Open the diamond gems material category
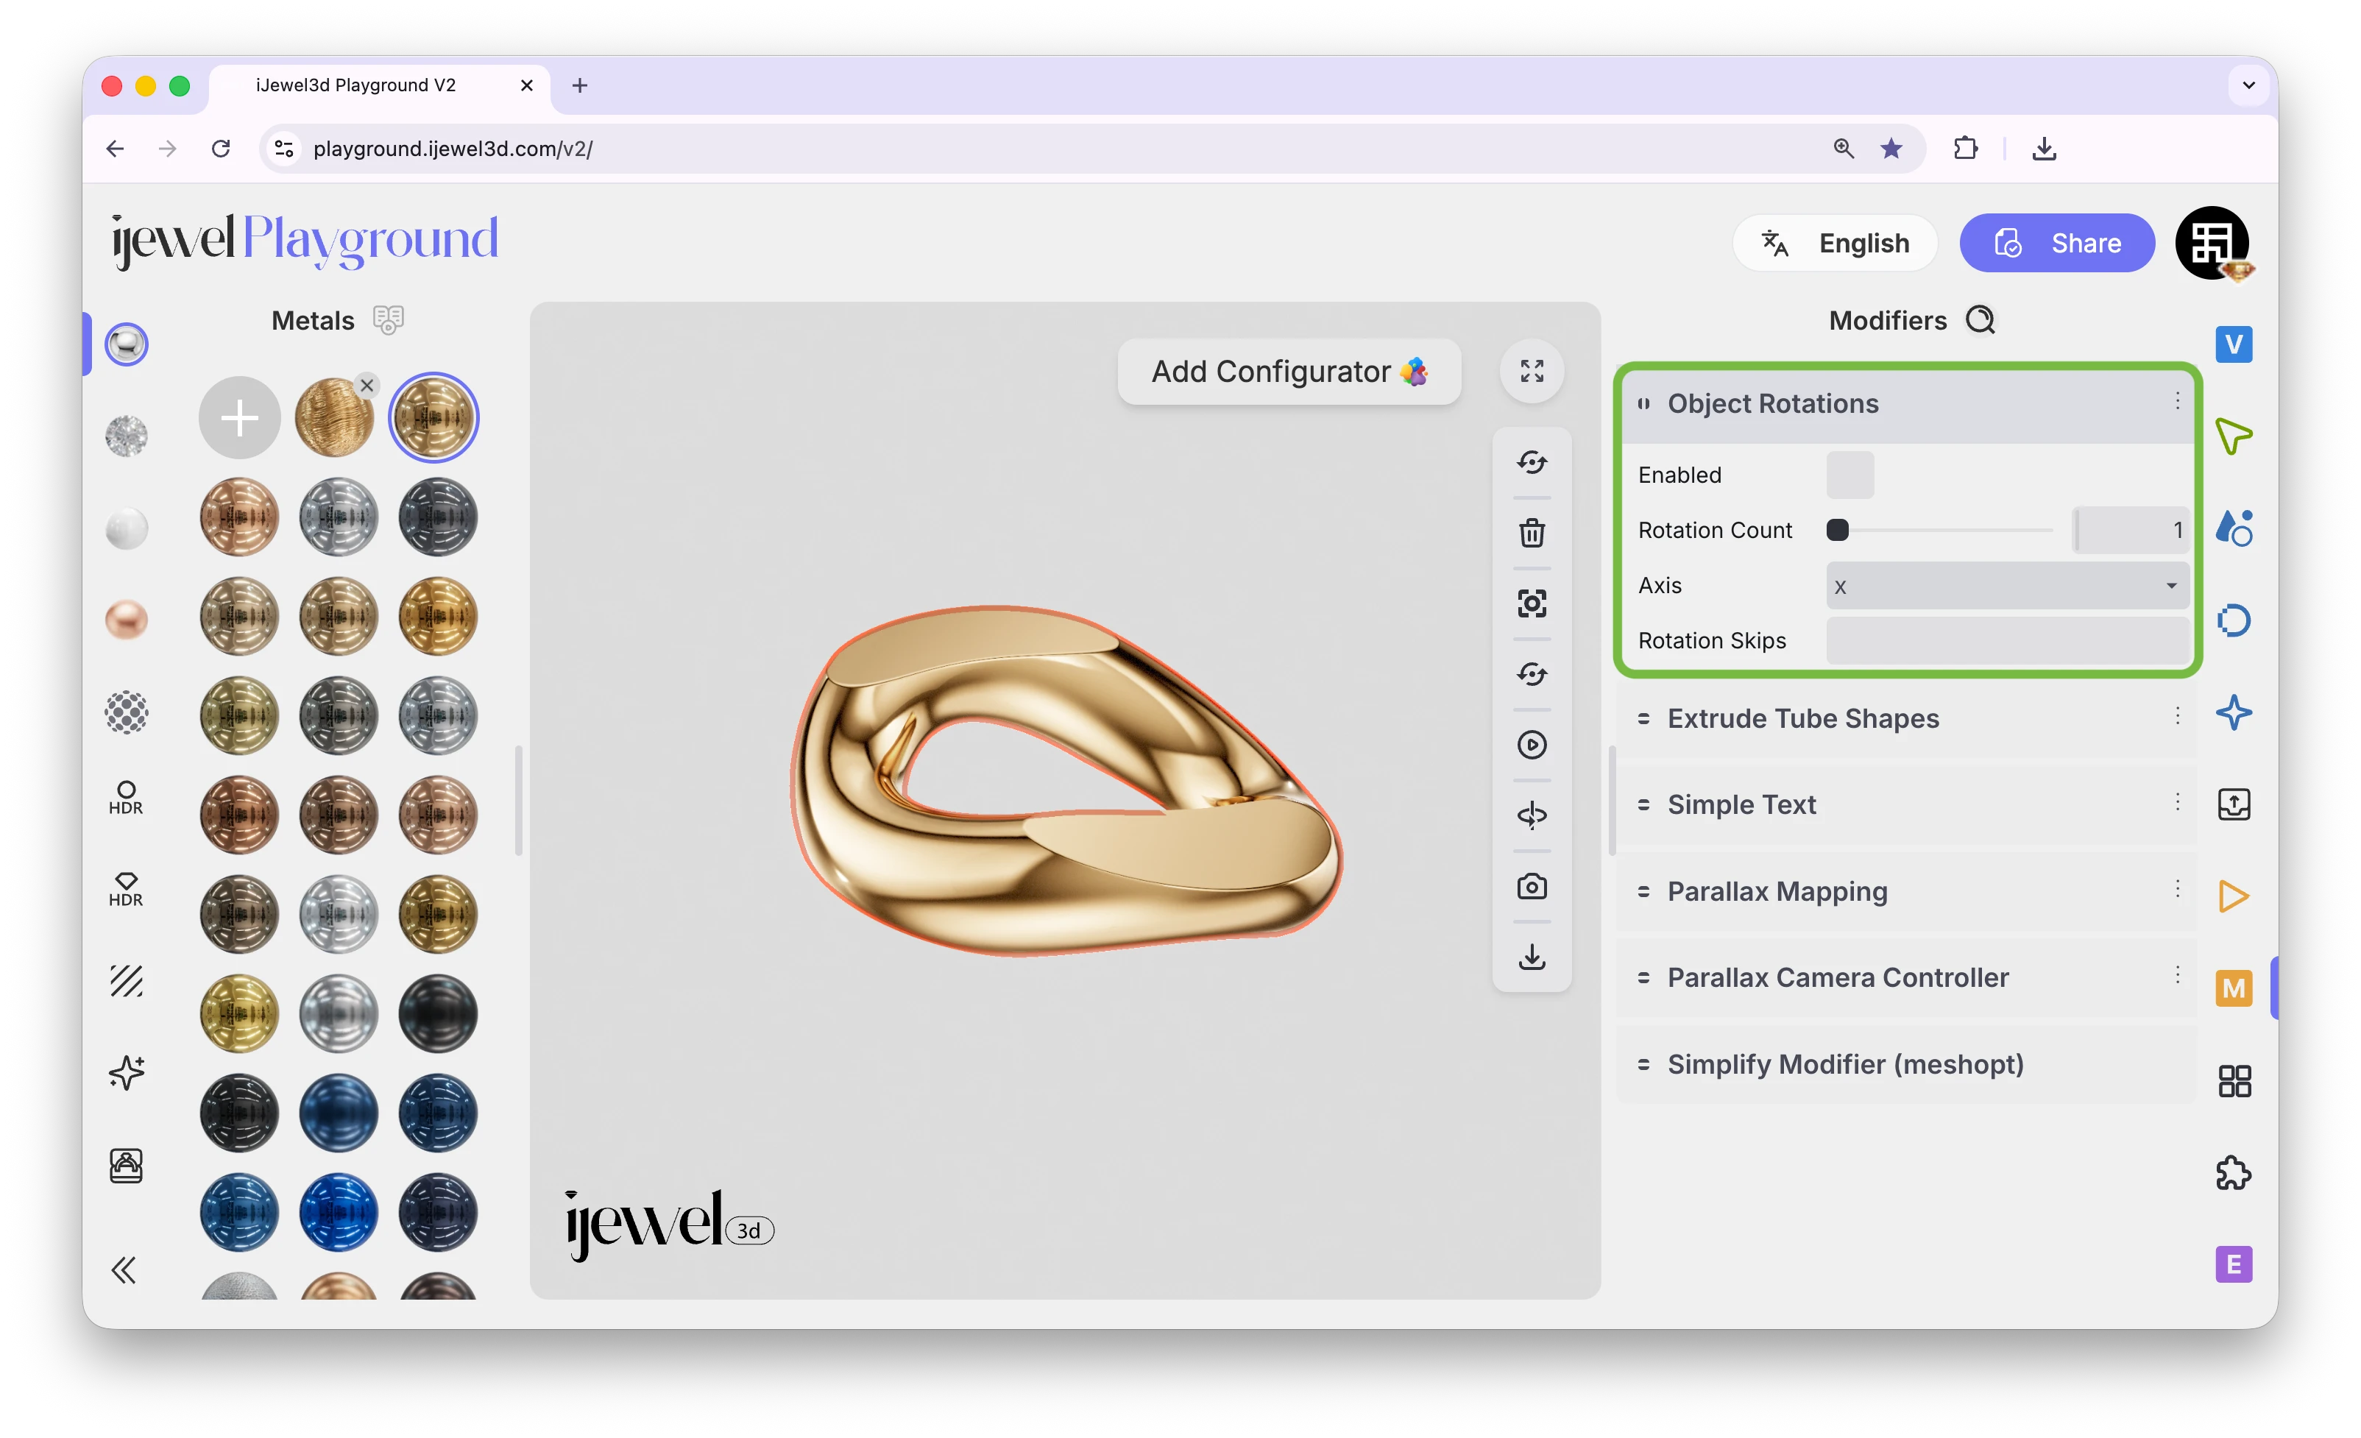The height and width of the screenshot is (1438, 2361). (126, 436)
